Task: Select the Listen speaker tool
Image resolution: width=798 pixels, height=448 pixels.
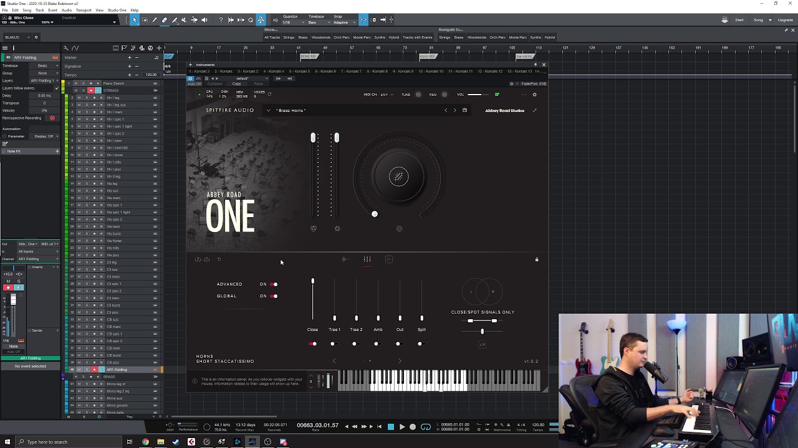Action: click(204, 20)
